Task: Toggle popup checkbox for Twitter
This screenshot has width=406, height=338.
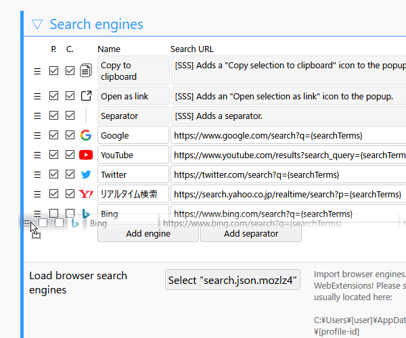Action: 53,174
